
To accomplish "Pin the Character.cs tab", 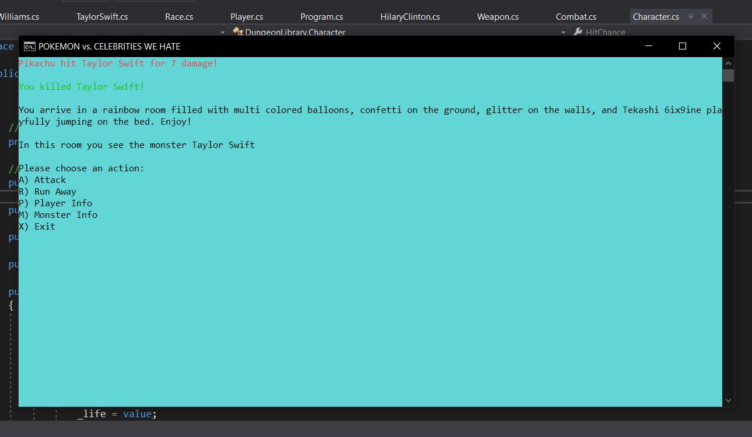I will click(x=691, y=16).
